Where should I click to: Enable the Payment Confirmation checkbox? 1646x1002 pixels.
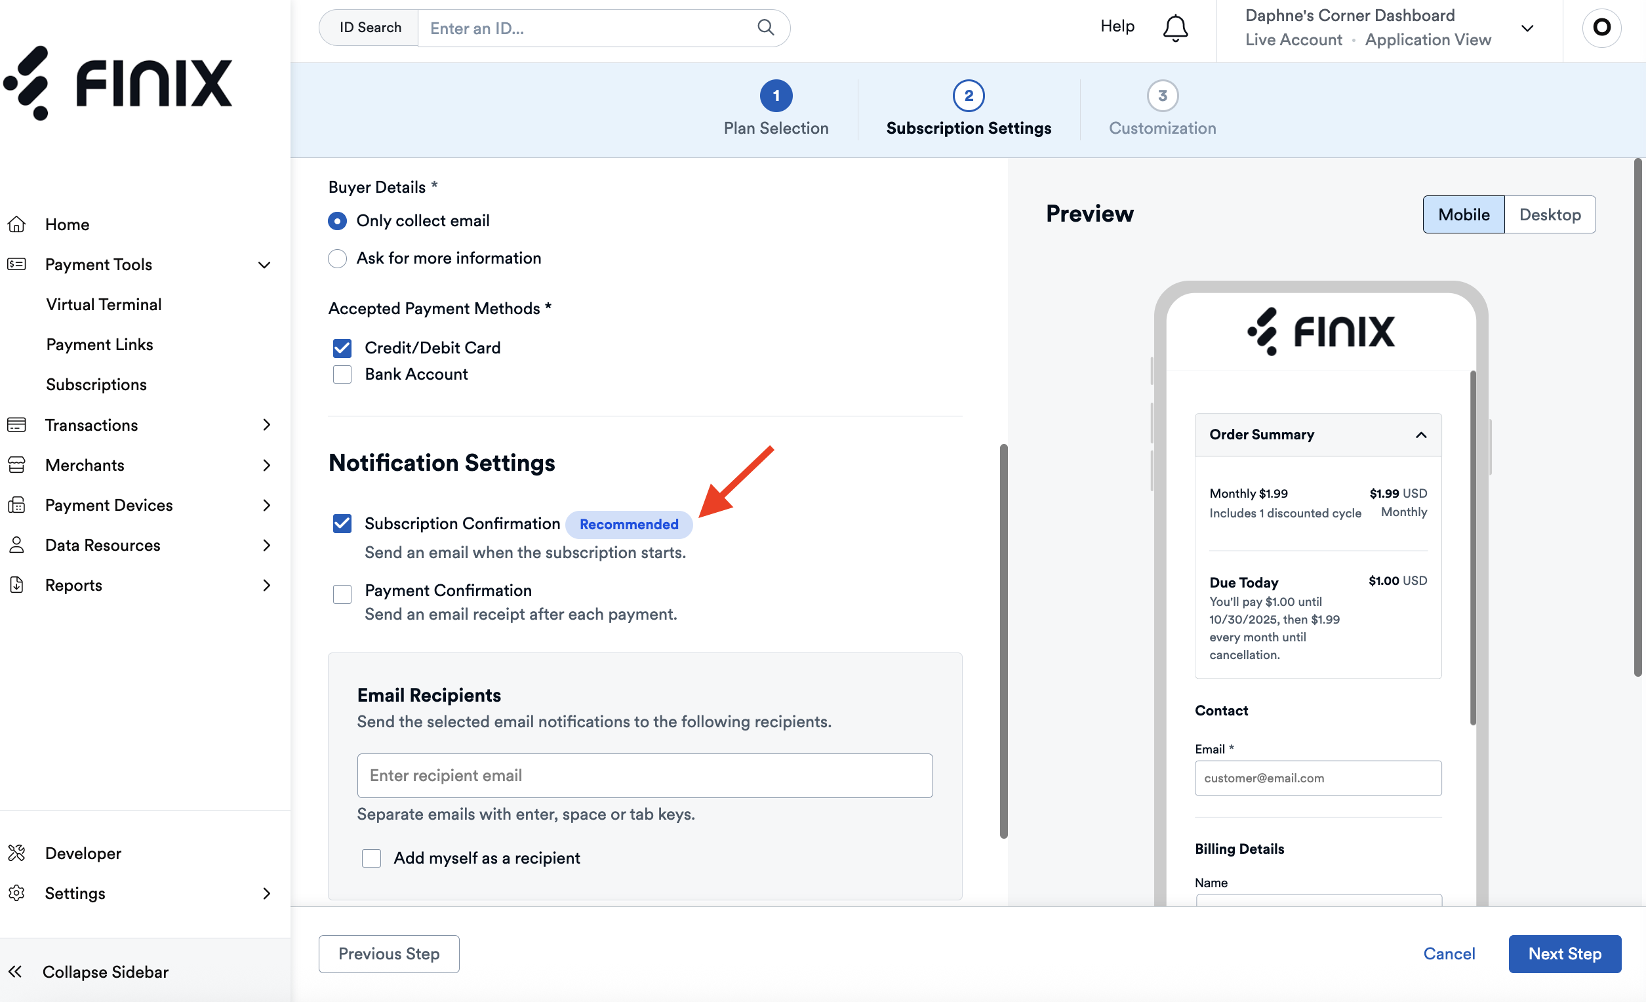pos(342,594)
